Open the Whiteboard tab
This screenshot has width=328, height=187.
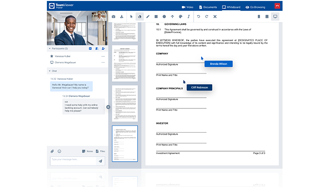tap(231, 7)
